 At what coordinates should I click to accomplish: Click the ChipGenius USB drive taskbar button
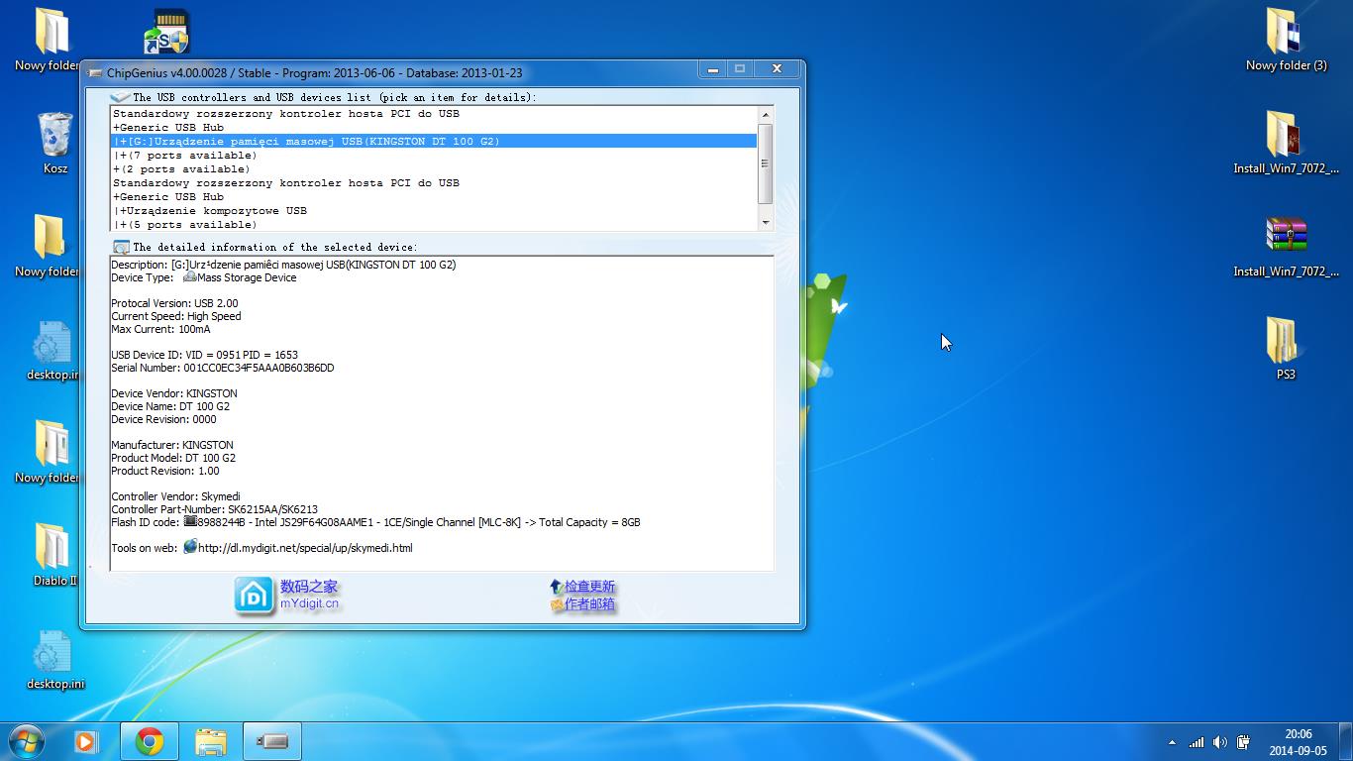click(x=271, y=741)
